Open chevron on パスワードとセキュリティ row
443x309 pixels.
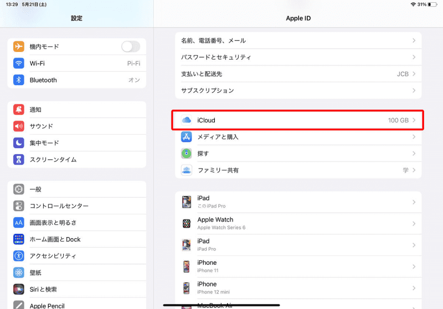tap(414, 57)
